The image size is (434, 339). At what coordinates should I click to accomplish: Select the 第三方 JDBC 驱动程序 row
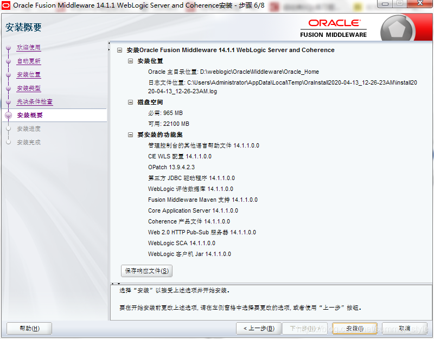192,178
